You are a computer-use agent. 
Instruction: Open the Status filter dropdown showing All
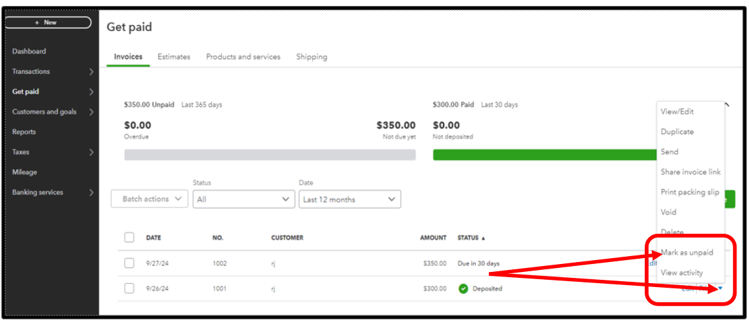(x=244, y=199)
